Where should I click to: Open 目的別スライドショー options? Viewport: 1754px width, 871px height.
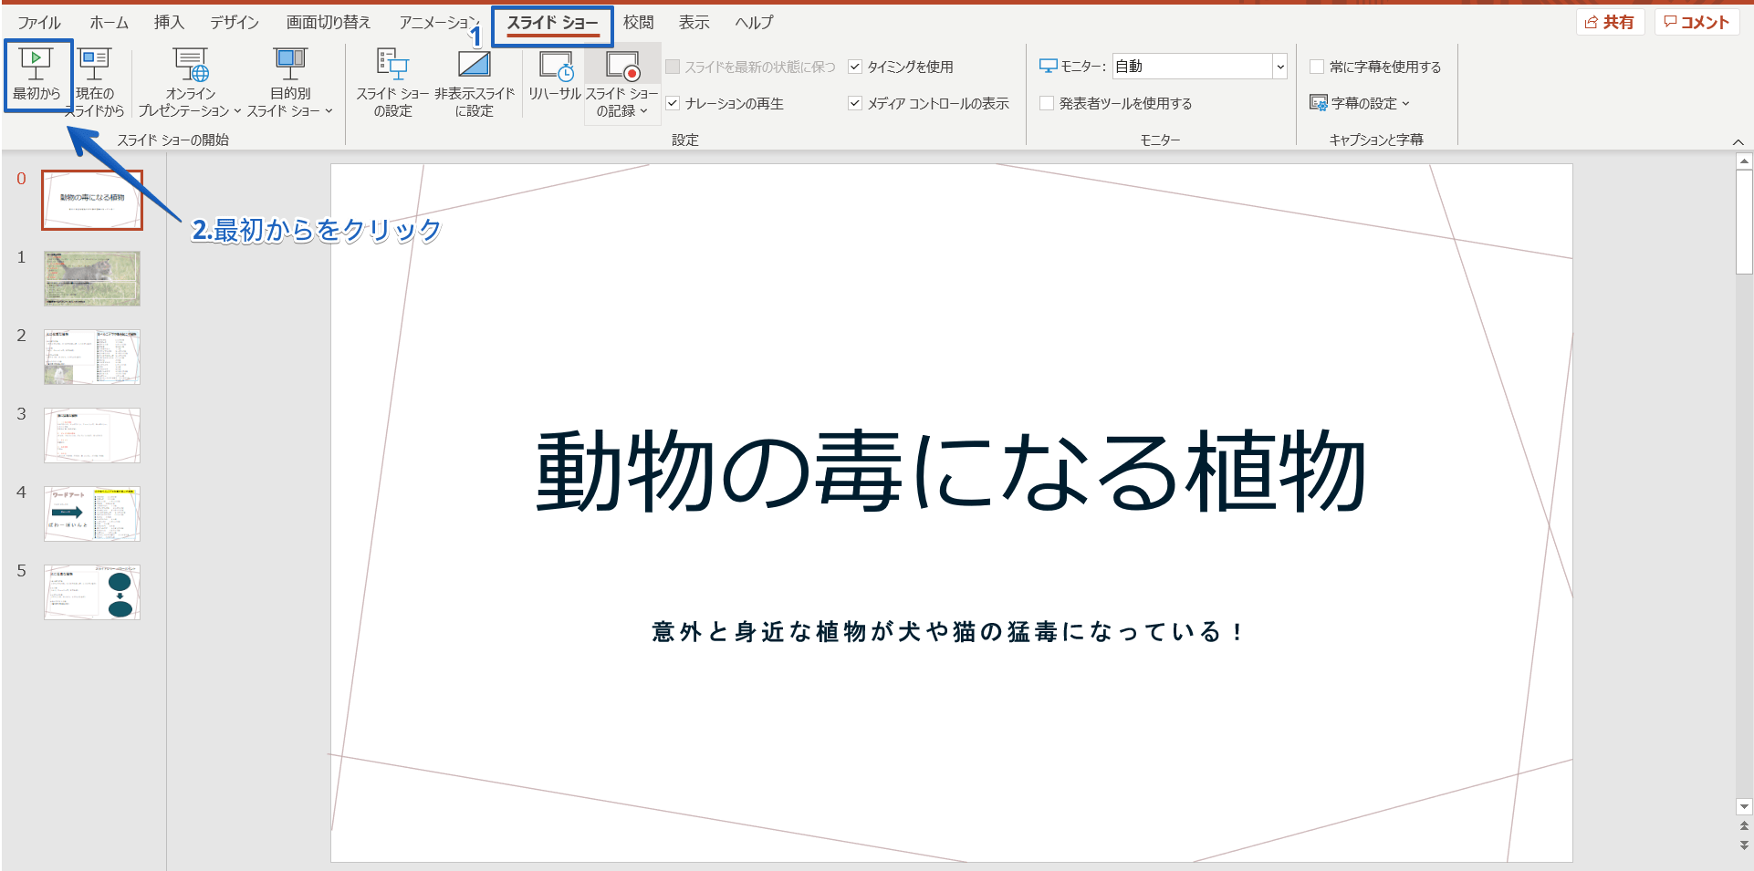[290, 82]
